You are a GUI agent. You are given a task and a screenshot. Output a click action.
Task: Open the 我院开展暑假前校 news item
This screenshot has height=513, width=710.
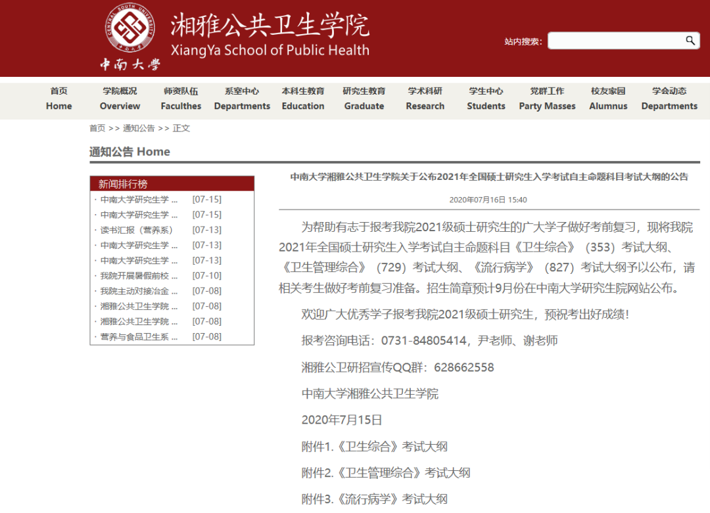pyautogui.click(x=139, y=275)
